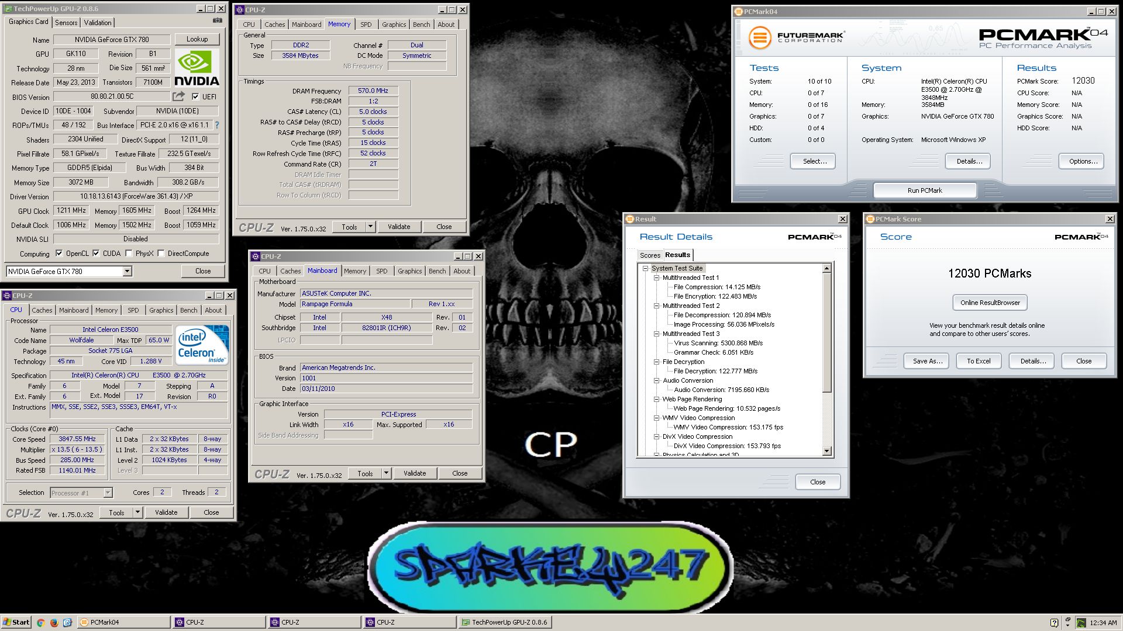Click the Bus Interface question mark icon
Viewport: 1123px width, 631px height.
(217, 125)
